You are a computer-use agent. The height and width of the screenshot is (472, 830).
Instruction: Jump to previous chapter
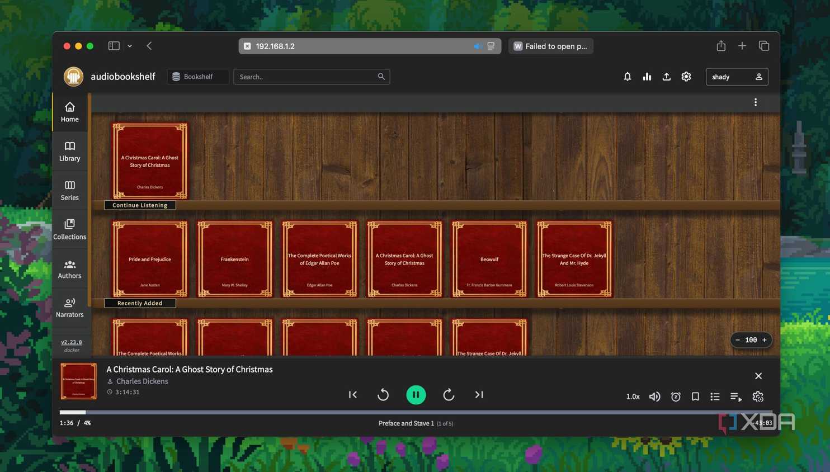(x=353, y=395)
